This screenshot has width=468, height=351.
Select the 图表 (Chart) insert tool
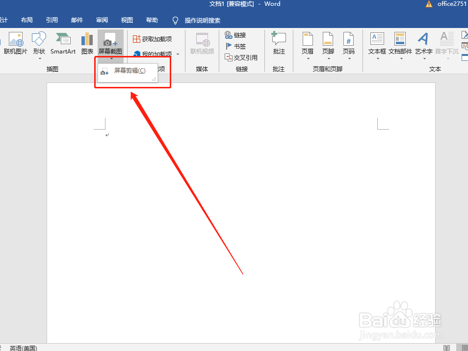tap(87, 44)
